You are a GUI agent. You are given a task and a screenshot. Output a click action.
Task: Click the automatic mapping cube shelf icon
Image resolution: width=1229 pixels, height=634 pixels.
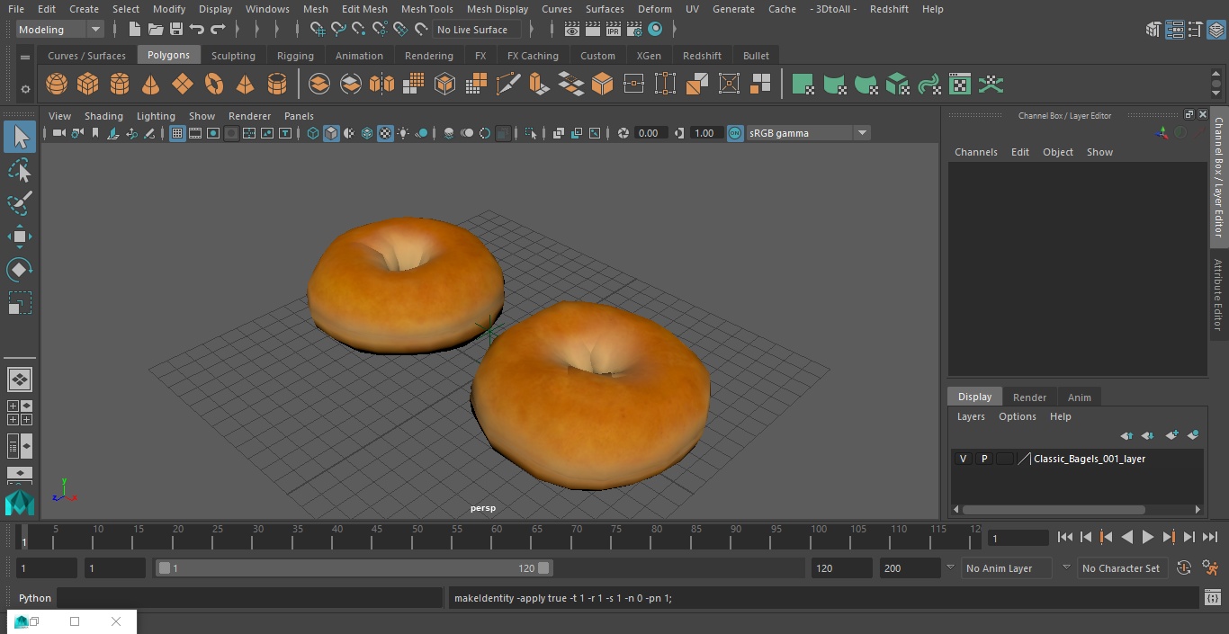897,85
